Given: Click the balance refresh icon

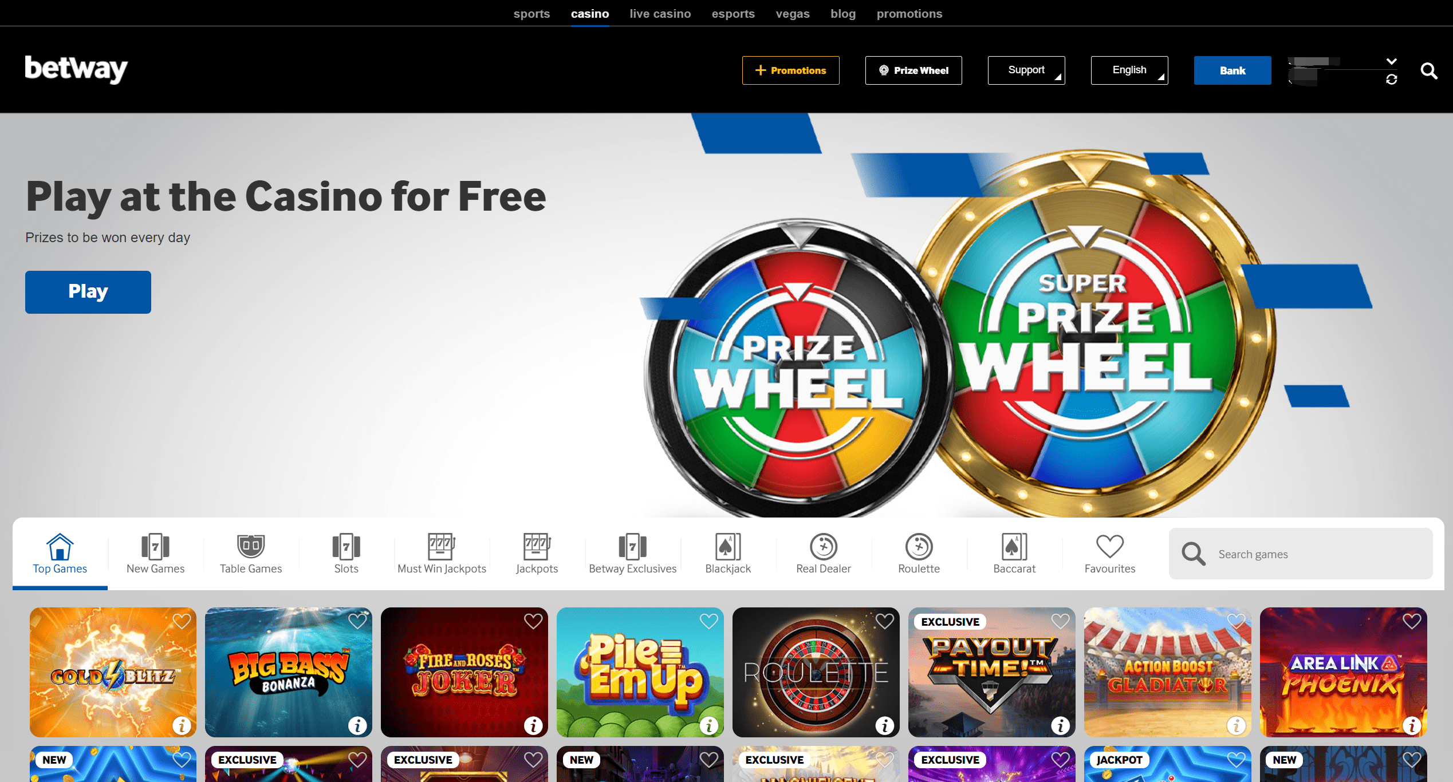Looking at the screenshot, I should pos(1391,80).
